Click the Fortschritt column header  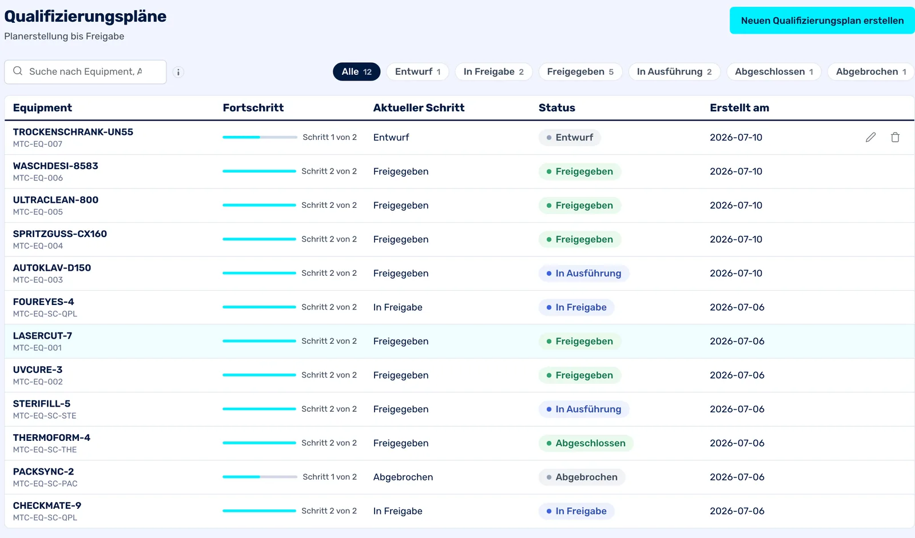253,107
